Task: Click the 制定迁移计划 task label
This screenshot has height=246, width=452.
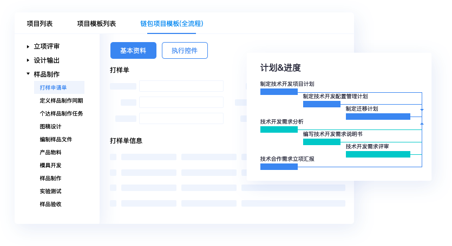Action: 362,108
